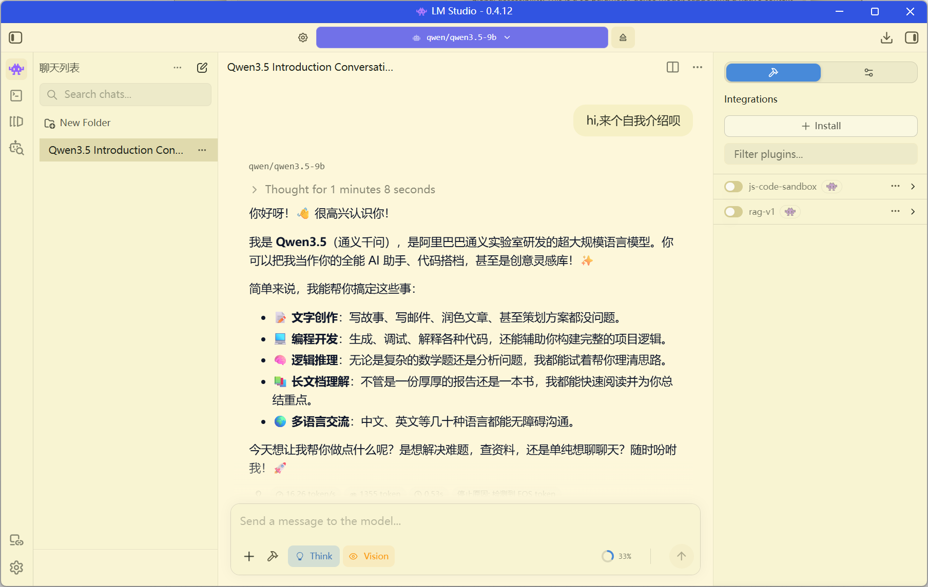The image size is (928, 587).
Task: Enable the rag-v1 plugin toggle
Action: (x=733, y=212)
